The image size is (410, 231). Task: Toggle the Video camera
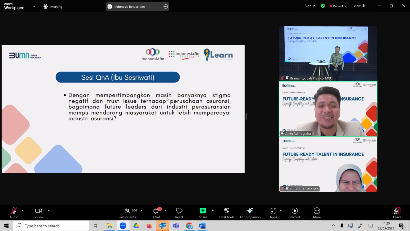pos(39,213)
